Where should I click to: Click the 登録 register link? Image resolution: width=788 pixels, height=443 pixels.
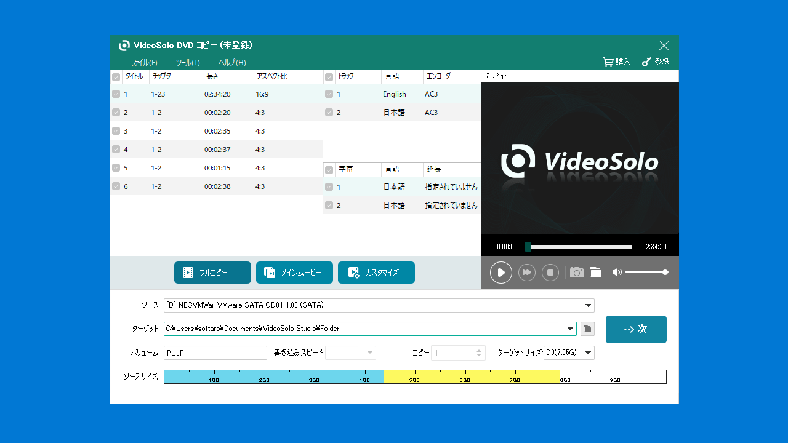(x=662, y=62)
